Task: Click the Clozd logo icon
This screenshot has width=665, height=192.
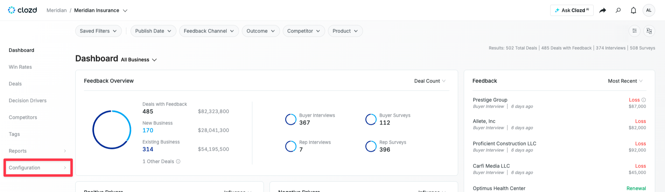Action: tap(12, 10)
